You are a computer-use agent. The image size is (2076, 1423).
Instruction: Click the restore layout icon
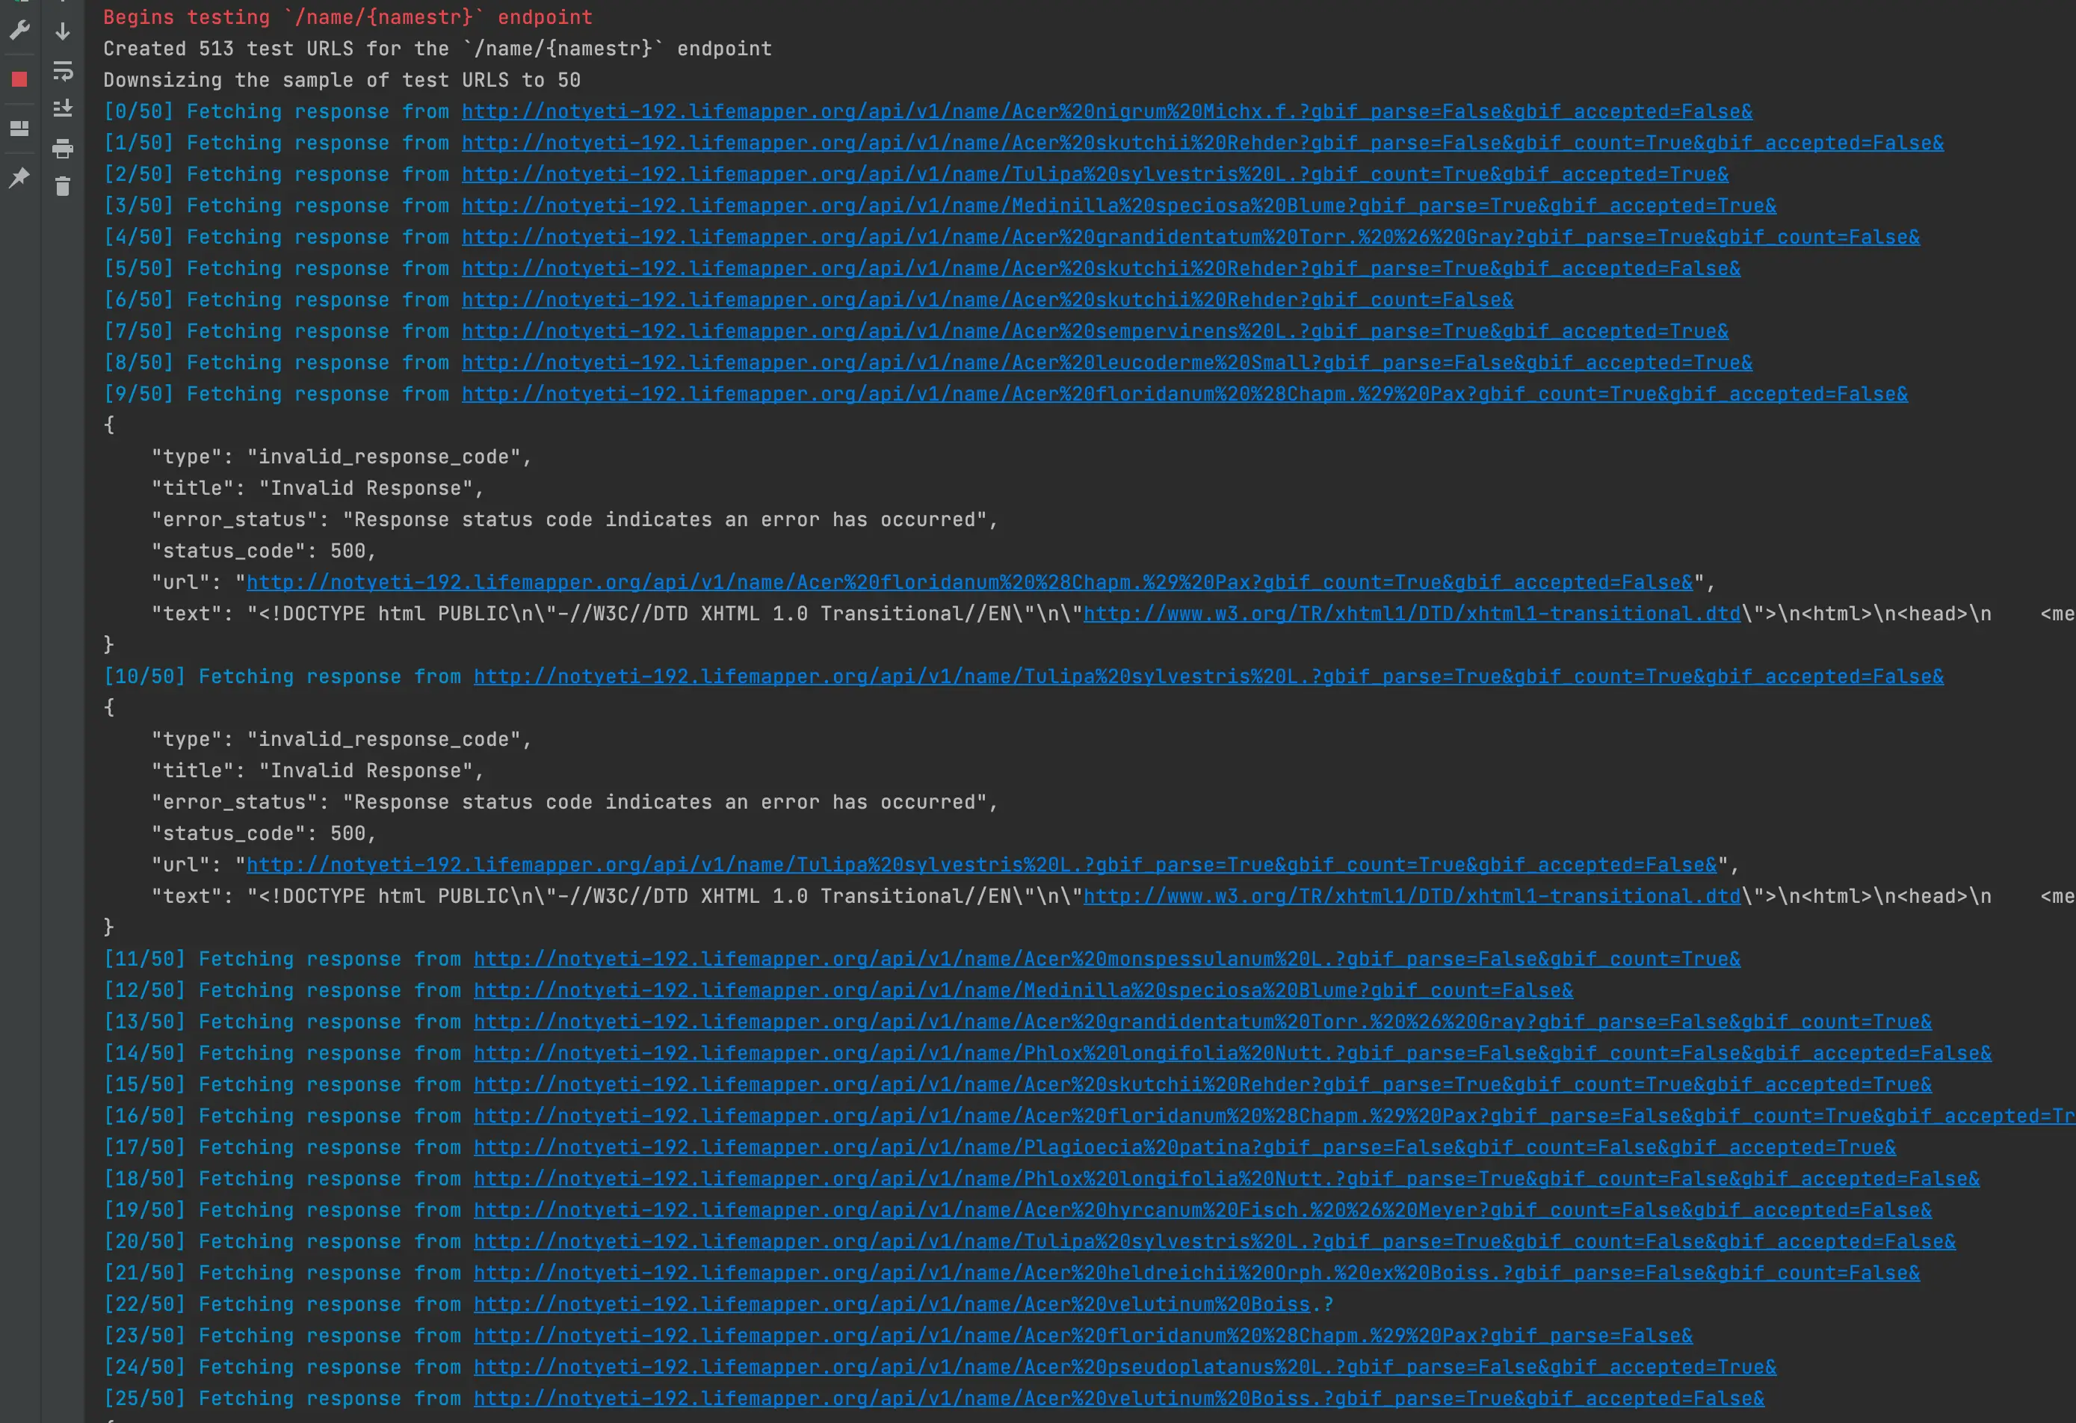(x=19, y=129)
